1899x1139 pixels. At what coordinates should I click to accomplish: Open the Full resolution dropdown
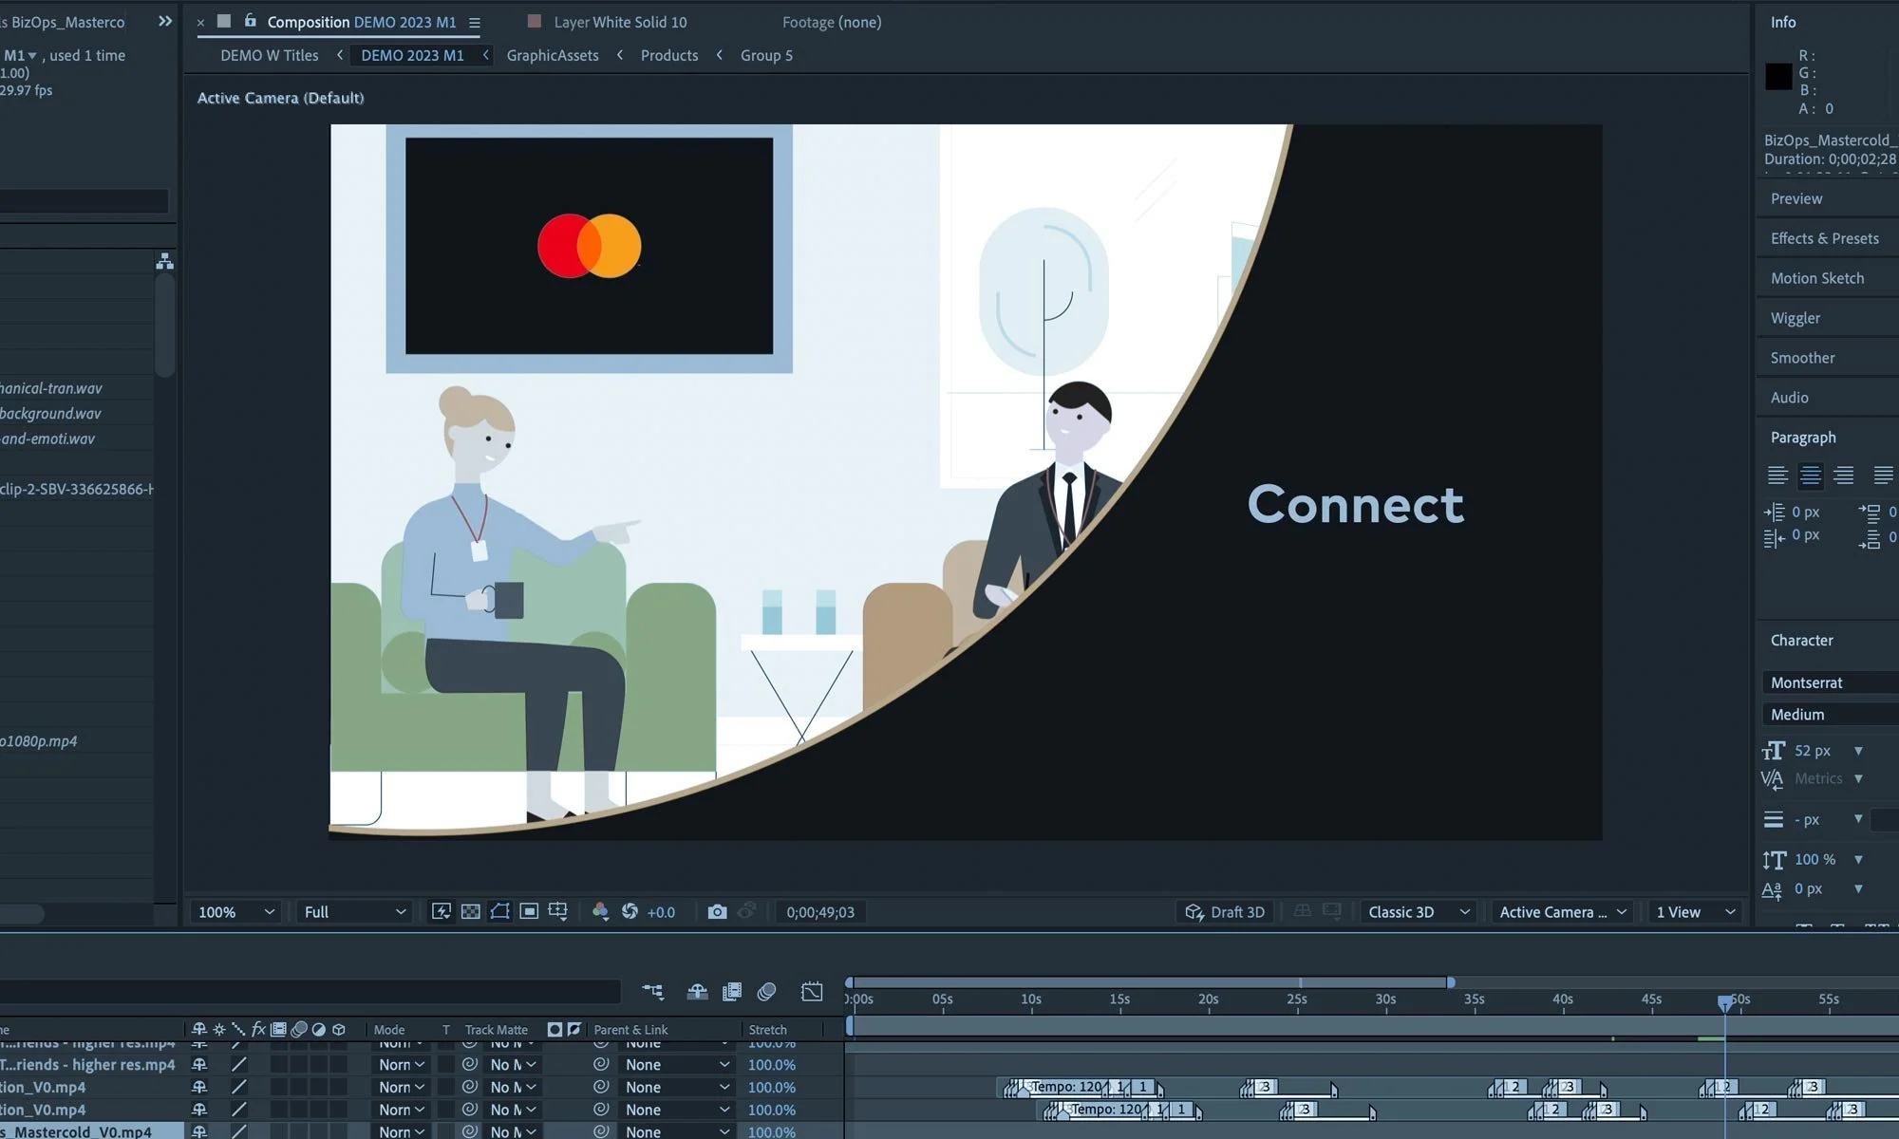(x=354, y=911)
